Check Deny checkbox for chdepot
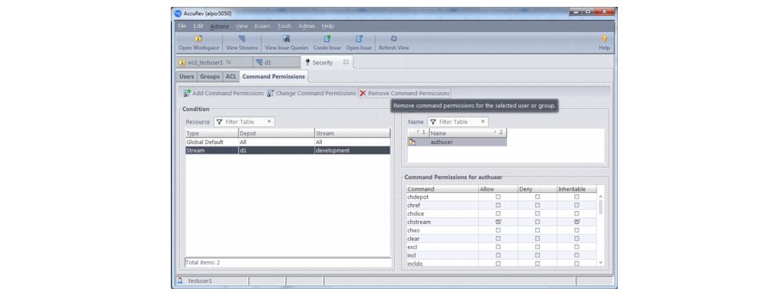This screenshot has width=784, height=298. (x=538, y=197)
